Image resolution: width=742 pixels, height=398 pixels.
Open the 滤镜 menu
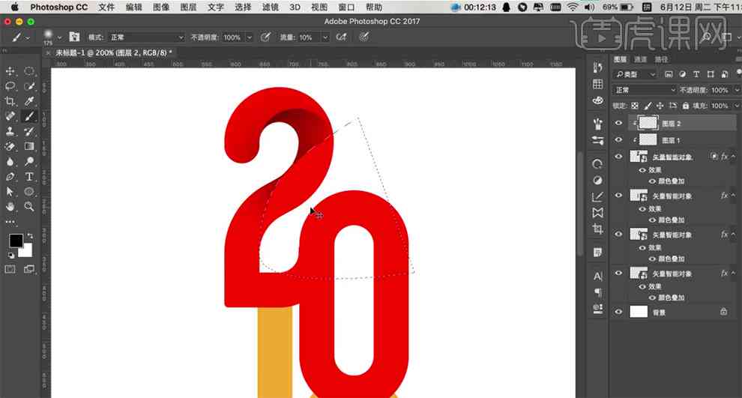click(271, 7)
